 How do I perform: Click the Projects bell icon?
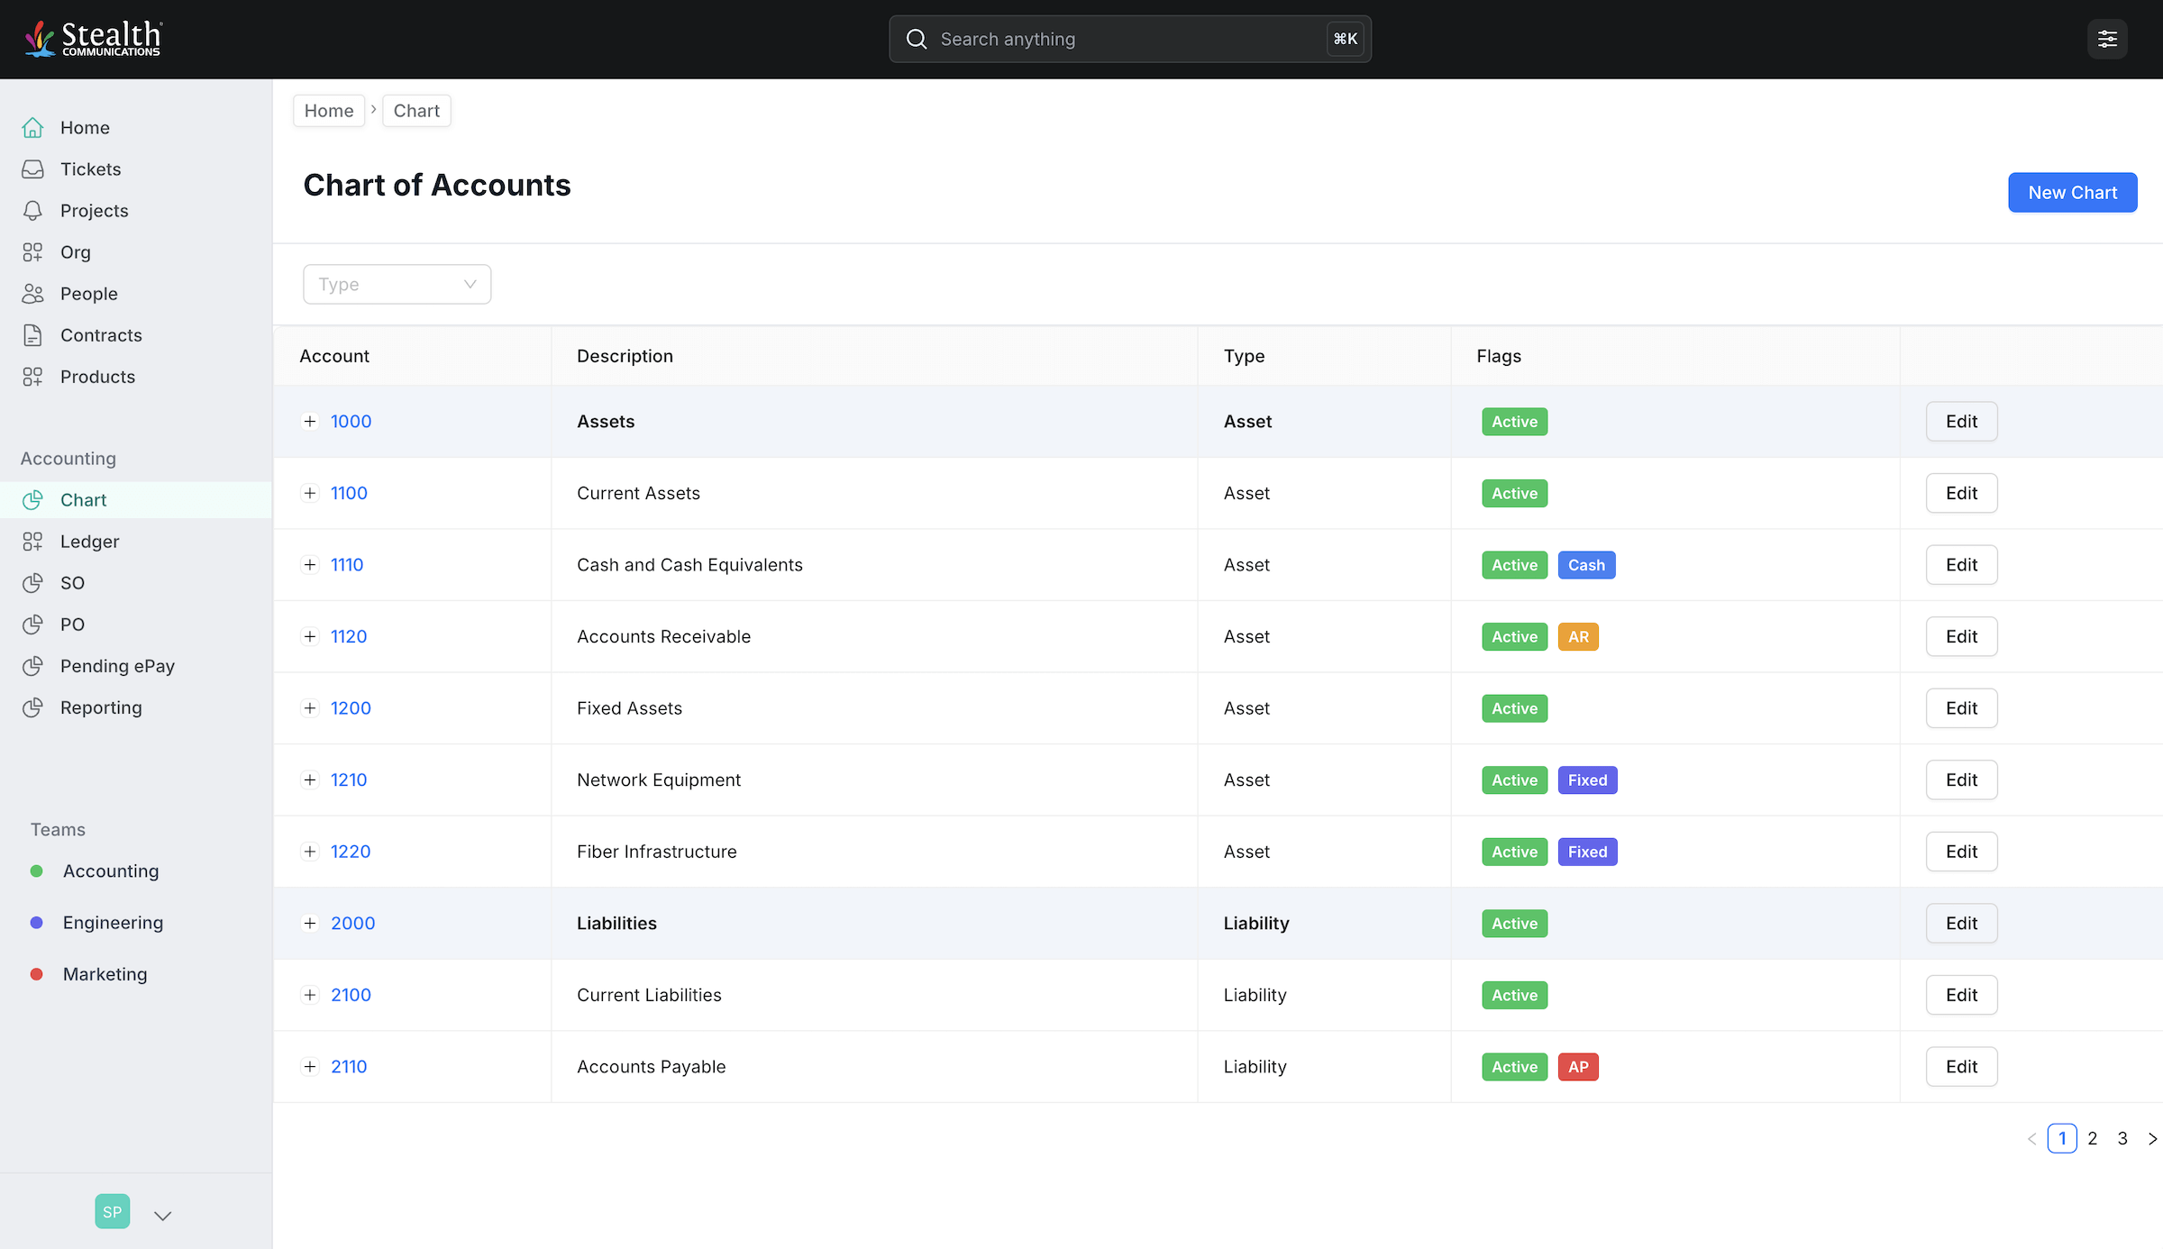[x=32, y=210]
